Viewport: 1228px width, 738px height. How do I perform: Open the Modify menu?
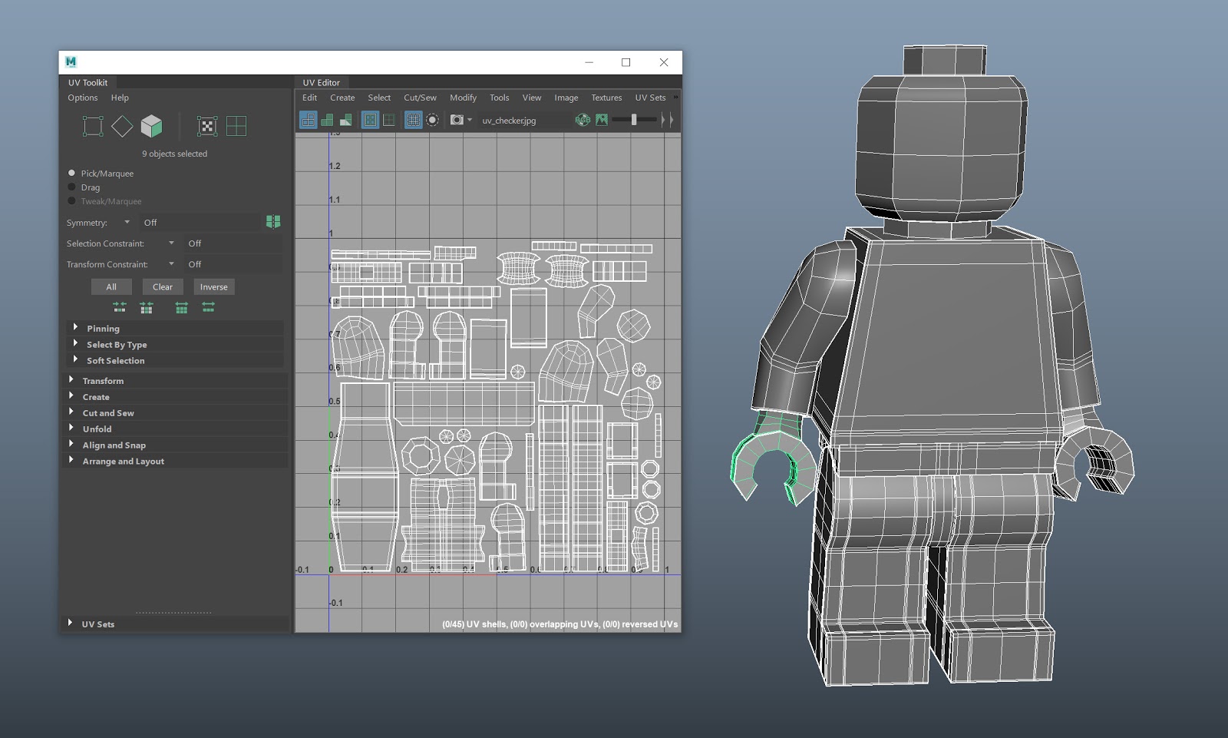tap(463, 98)
